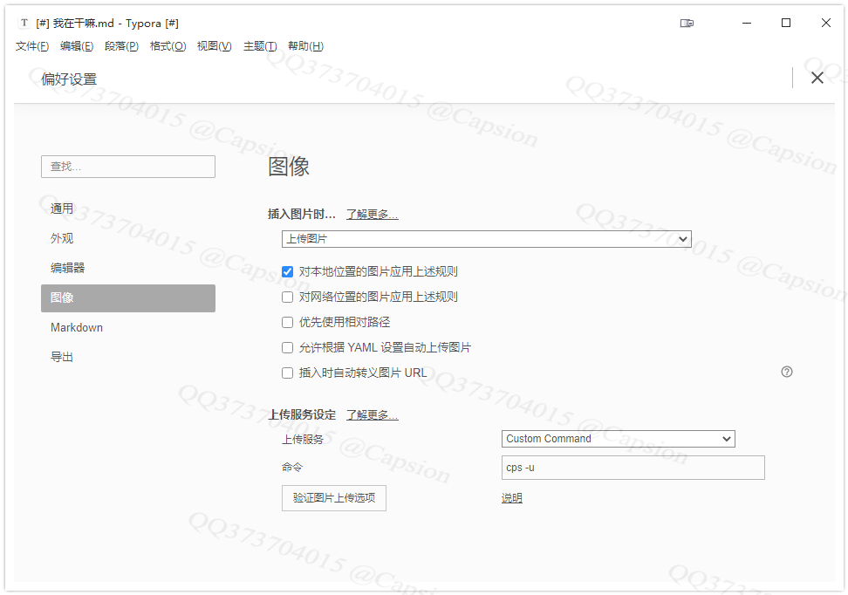
Task: Open the insert-image action dropdown showing 上传图片
Action: pos(486,238)
